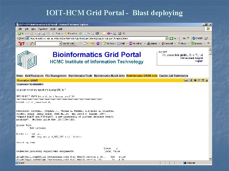Screen dimensions: 229x171
Task: Expand the Forward button history arrow
Action: pos(35,34)
